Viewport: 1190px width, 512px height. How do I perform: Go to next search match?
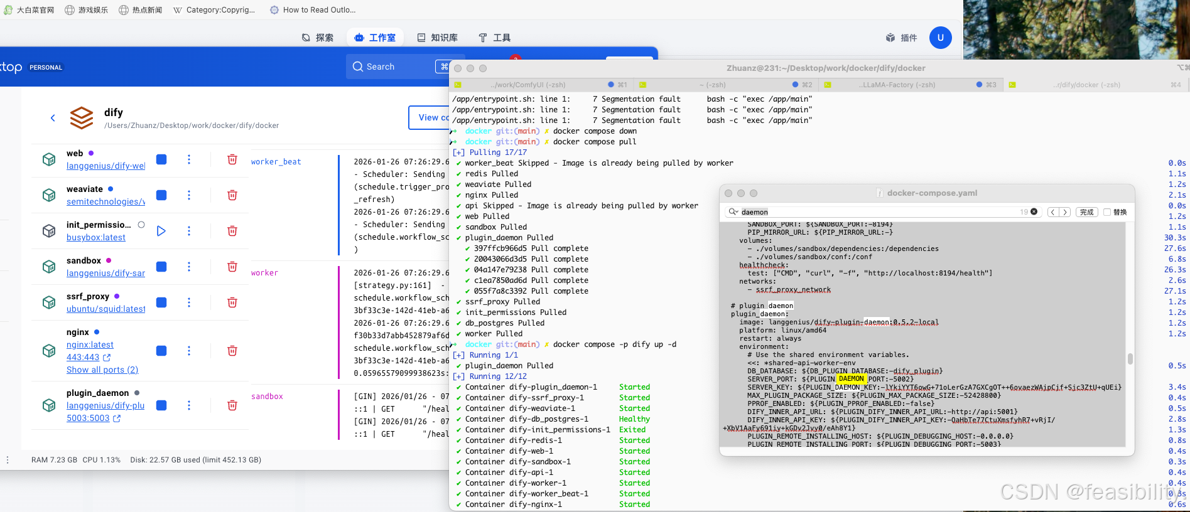1064,212
